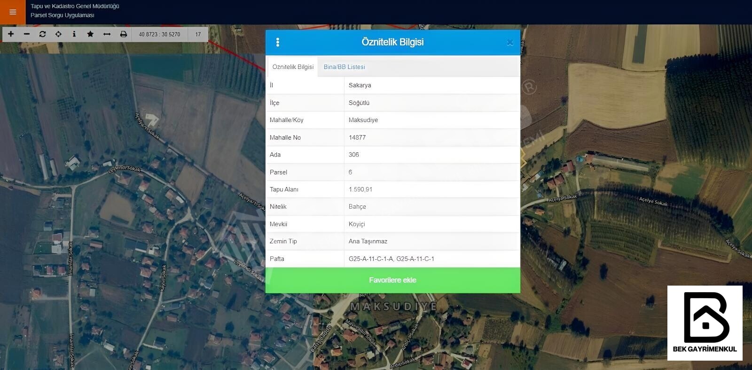Click the Tapu Alanı row label

tap(284, 189)
